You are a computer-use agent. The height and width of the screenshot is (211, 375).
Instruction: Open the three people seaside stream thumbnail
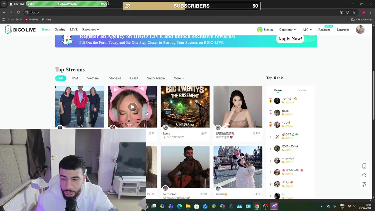(80, 107)
